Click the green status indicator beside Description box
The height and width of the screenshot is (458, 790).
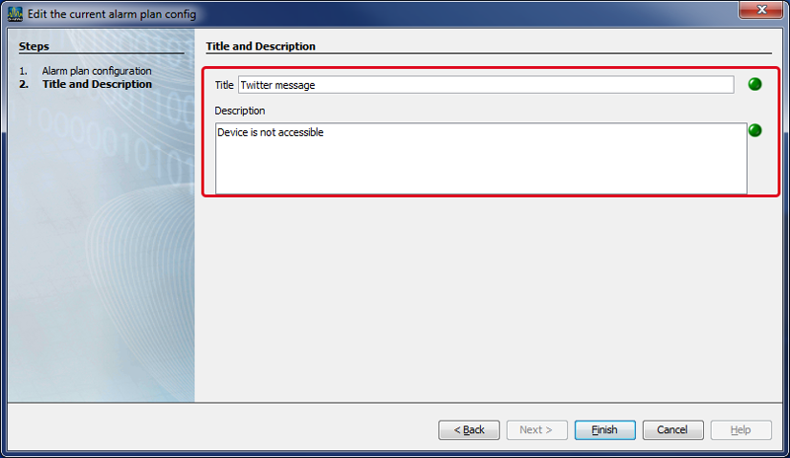[754, 130]
